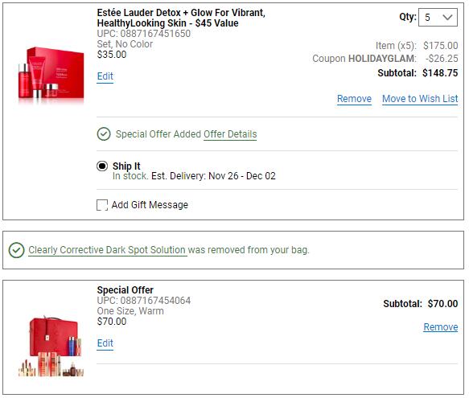
Task: Click the HOLIDAYGLAM coupon code text
Action: point(382,59)
